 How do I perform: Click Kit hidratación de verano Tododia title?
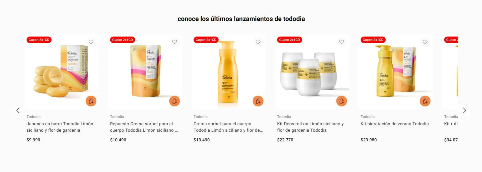point(395,124)
